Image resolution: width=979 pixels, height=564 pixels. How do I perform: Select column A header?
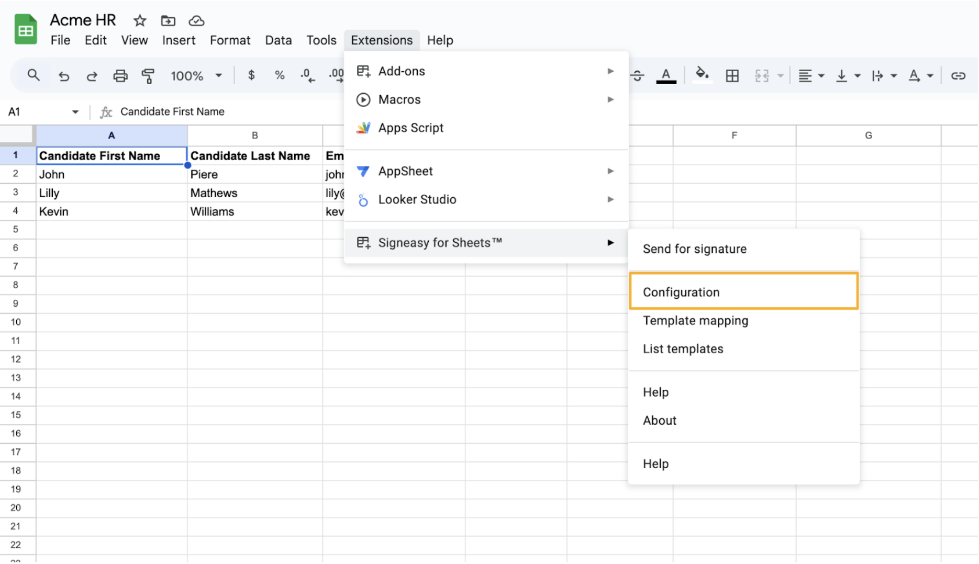pos(112,136)
